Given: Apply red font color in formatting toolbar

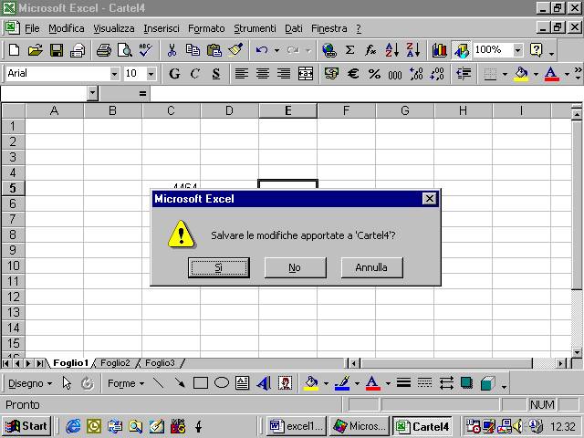Looking at the screenshot, I should coord(552,73).
